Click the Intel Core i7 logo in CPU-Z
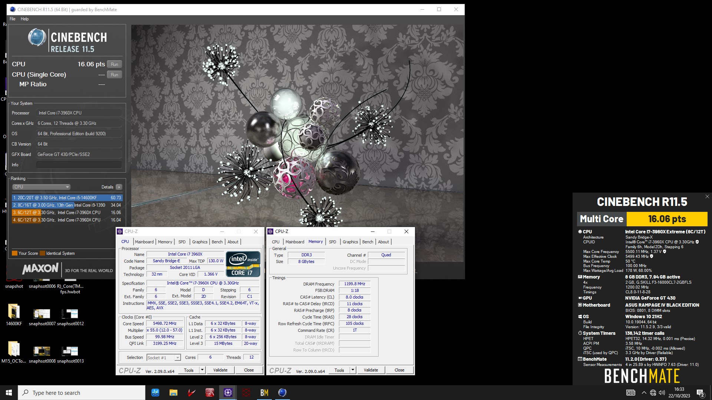 (x=243, y=264)
